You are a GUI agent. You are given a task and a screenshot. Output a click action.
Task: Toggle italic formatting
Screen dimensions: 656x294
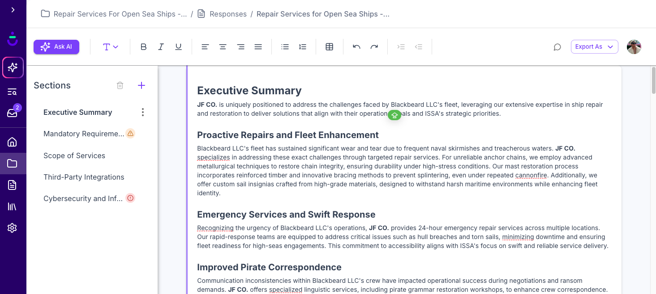(161, 47)
